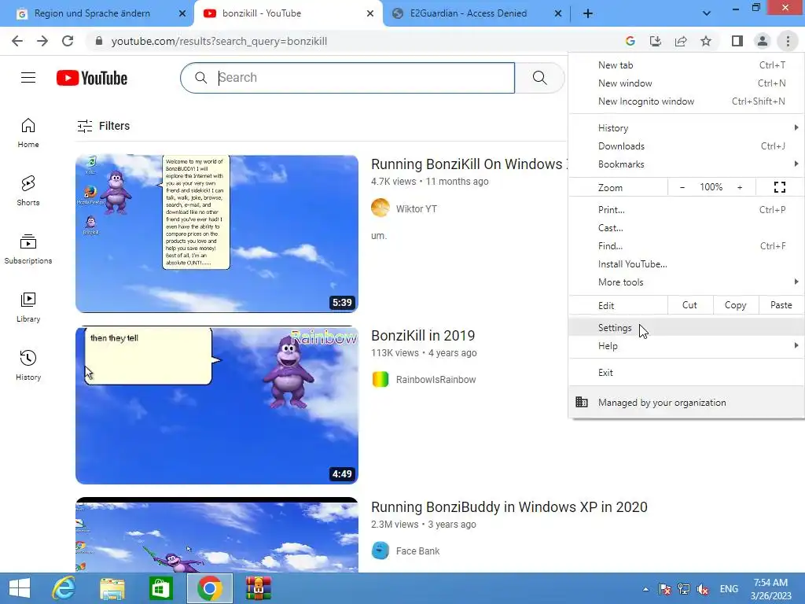
Task: Reload the YouTube page
Action: point(68,41)
